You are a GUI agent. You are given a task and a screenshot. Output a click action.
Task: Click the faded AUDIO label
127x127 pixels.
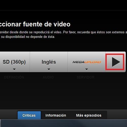click(48, 77)
